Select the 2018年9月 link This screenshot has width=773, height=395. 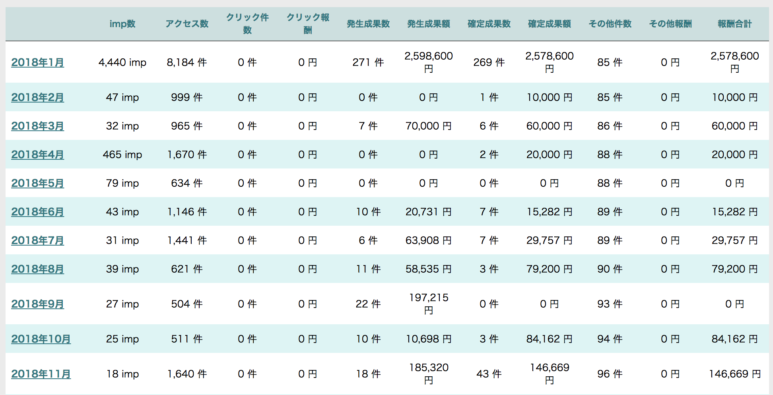point(37,304)
